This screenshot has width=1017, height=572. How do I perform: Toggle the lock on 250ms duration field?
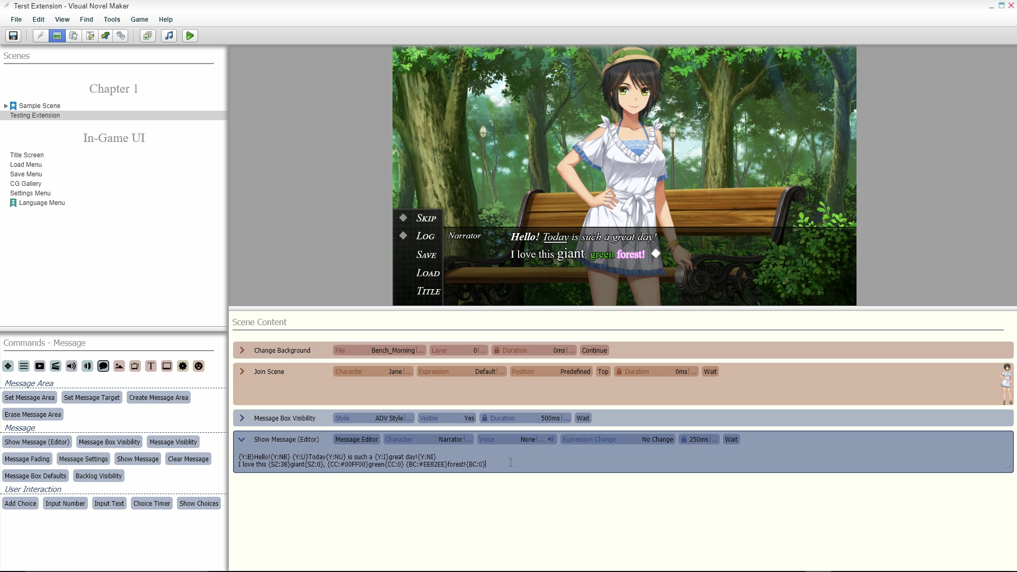pos(684,439)
